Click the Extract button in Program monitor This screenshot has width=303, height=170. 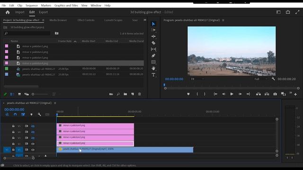pyautogui.click(x=267, y=94)
